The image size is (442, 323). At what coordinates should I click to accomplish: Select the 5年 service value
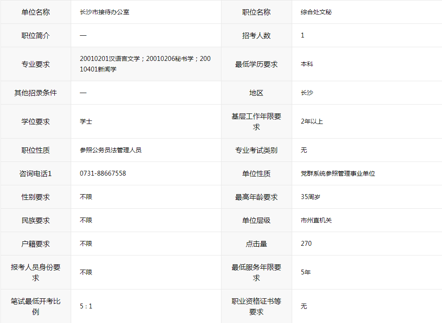(x=305, y=272)
